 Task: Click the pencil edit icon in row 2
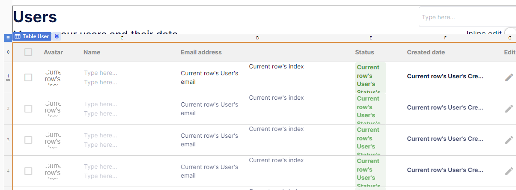tap(509, 108)
